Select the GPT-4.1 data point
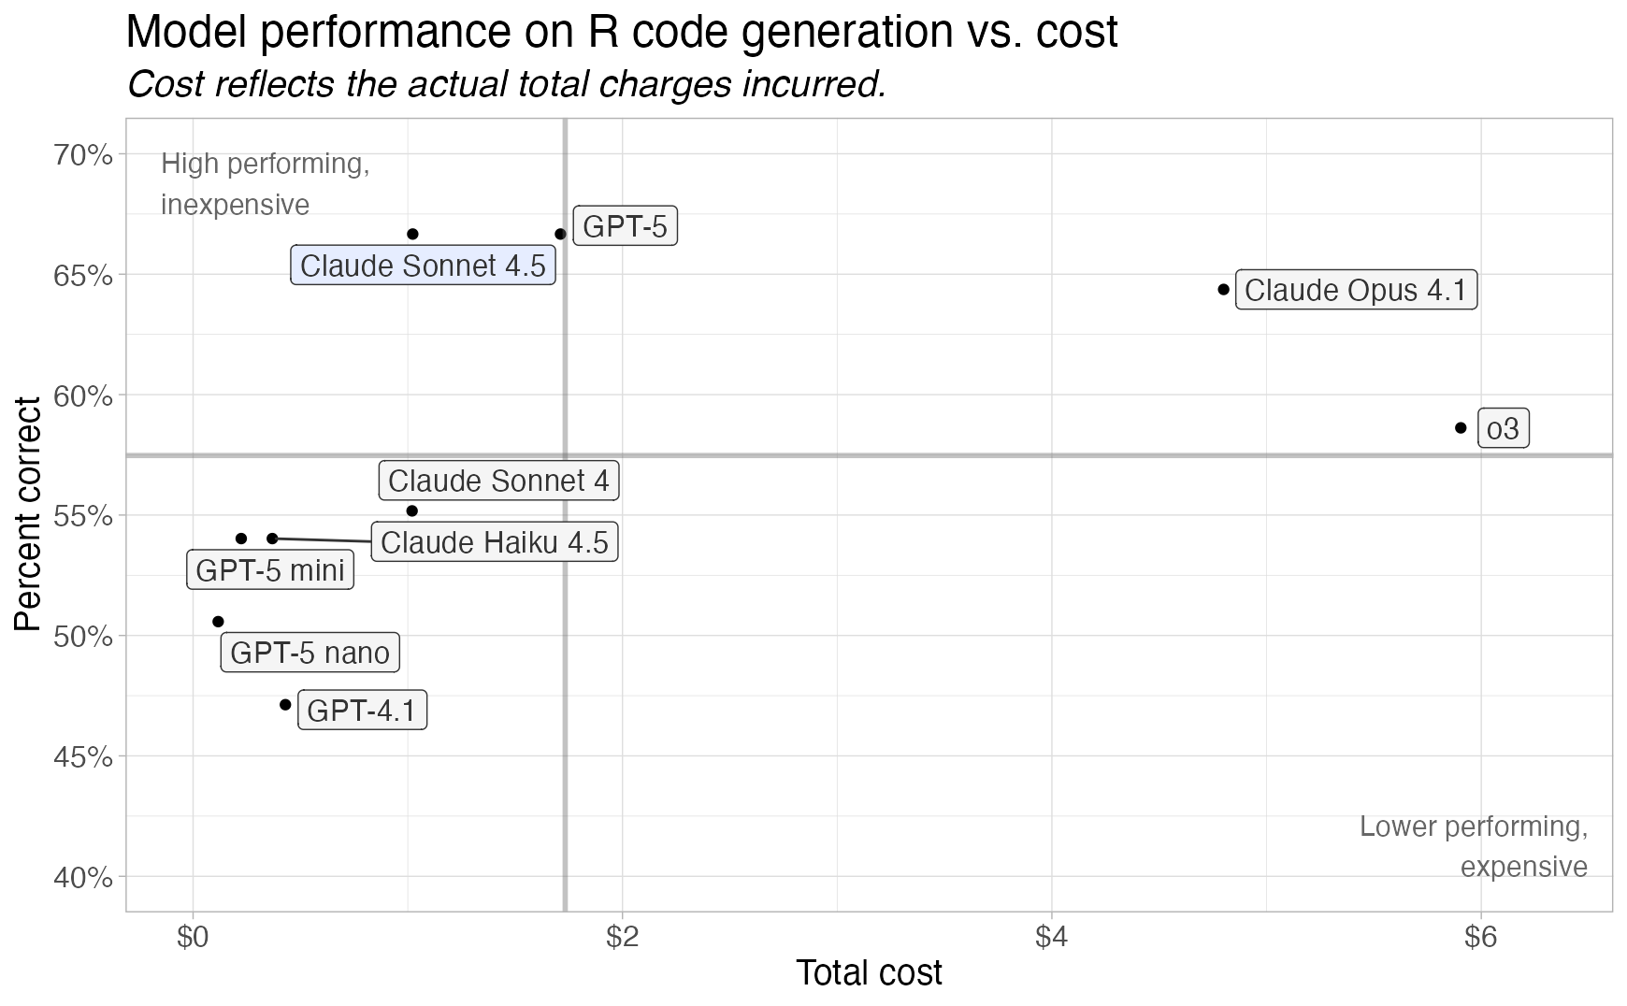The height and width of the screenshot is (1006, 1627). pos(285,705)
